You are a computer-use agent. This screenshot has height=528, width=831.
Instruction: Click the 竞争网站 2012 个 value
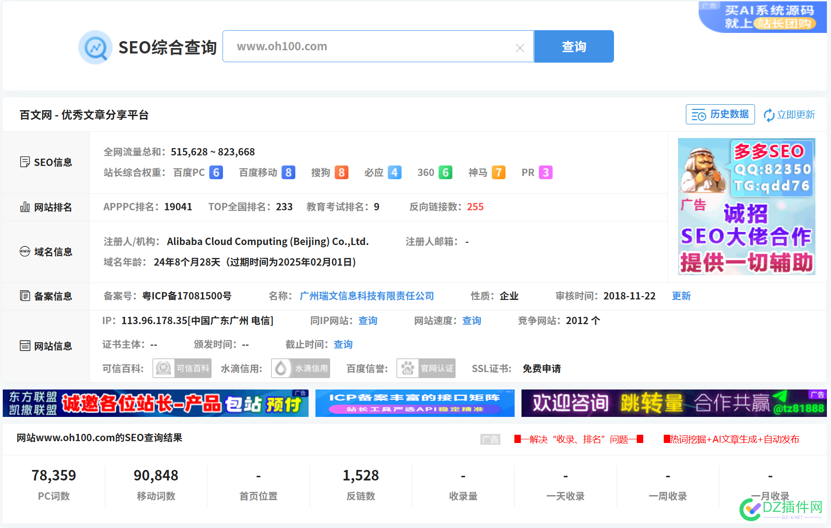(x=583, y=320)
